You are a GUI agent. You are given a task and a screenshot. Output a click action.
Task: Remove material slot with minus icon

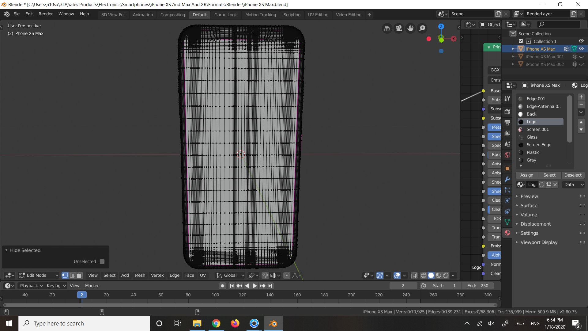pos(581,105)
